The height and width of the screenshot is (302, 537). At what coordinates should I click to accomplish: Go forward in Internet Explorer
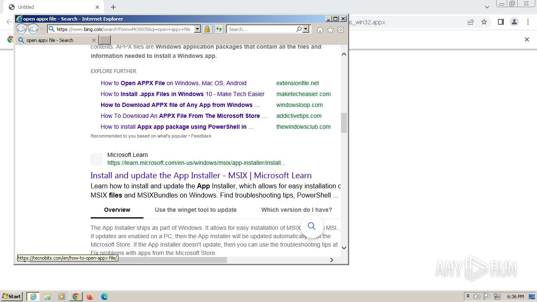(33, 29)
